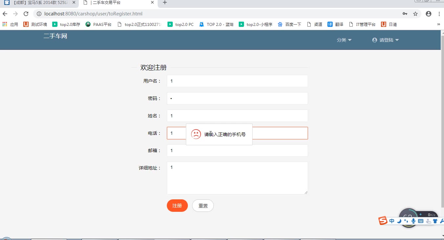Screen dimensions: 444x240
Task: Open the Chrome three-dot menu
Action: pos(439,14)
